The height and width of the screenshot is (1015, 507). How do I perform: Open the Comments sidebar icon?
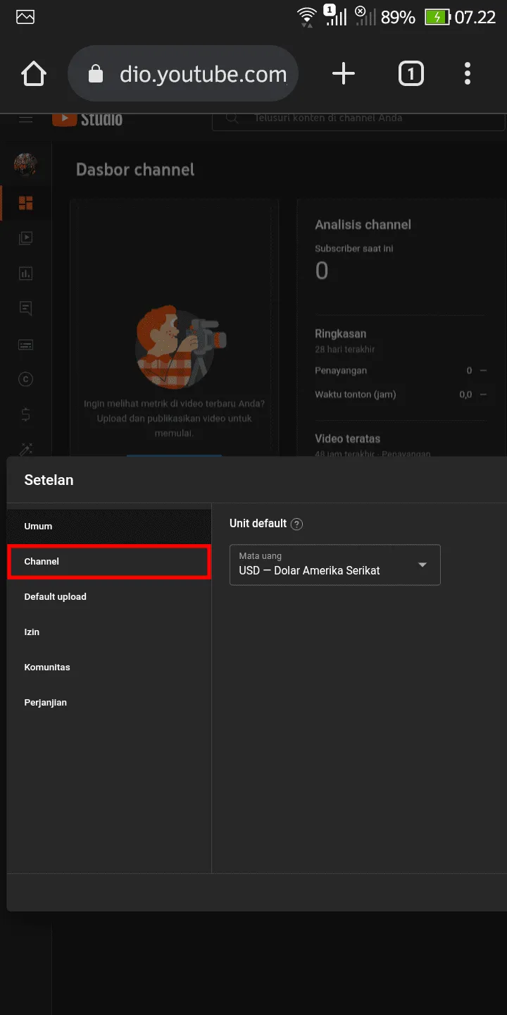(26, 309)
